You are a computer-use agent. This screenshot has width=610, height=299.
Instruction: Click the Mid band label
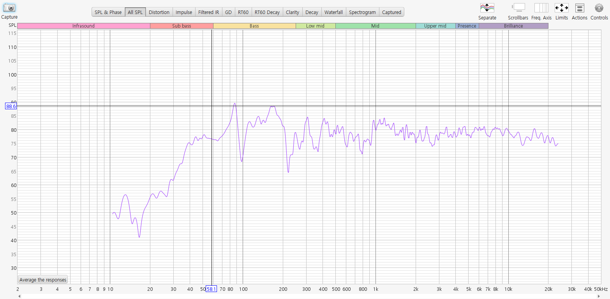376,26
